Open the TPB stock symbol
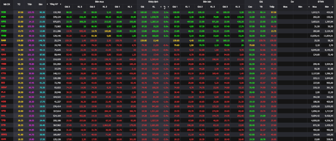Viewport: 336px width, 141px height. coord(3,120)
